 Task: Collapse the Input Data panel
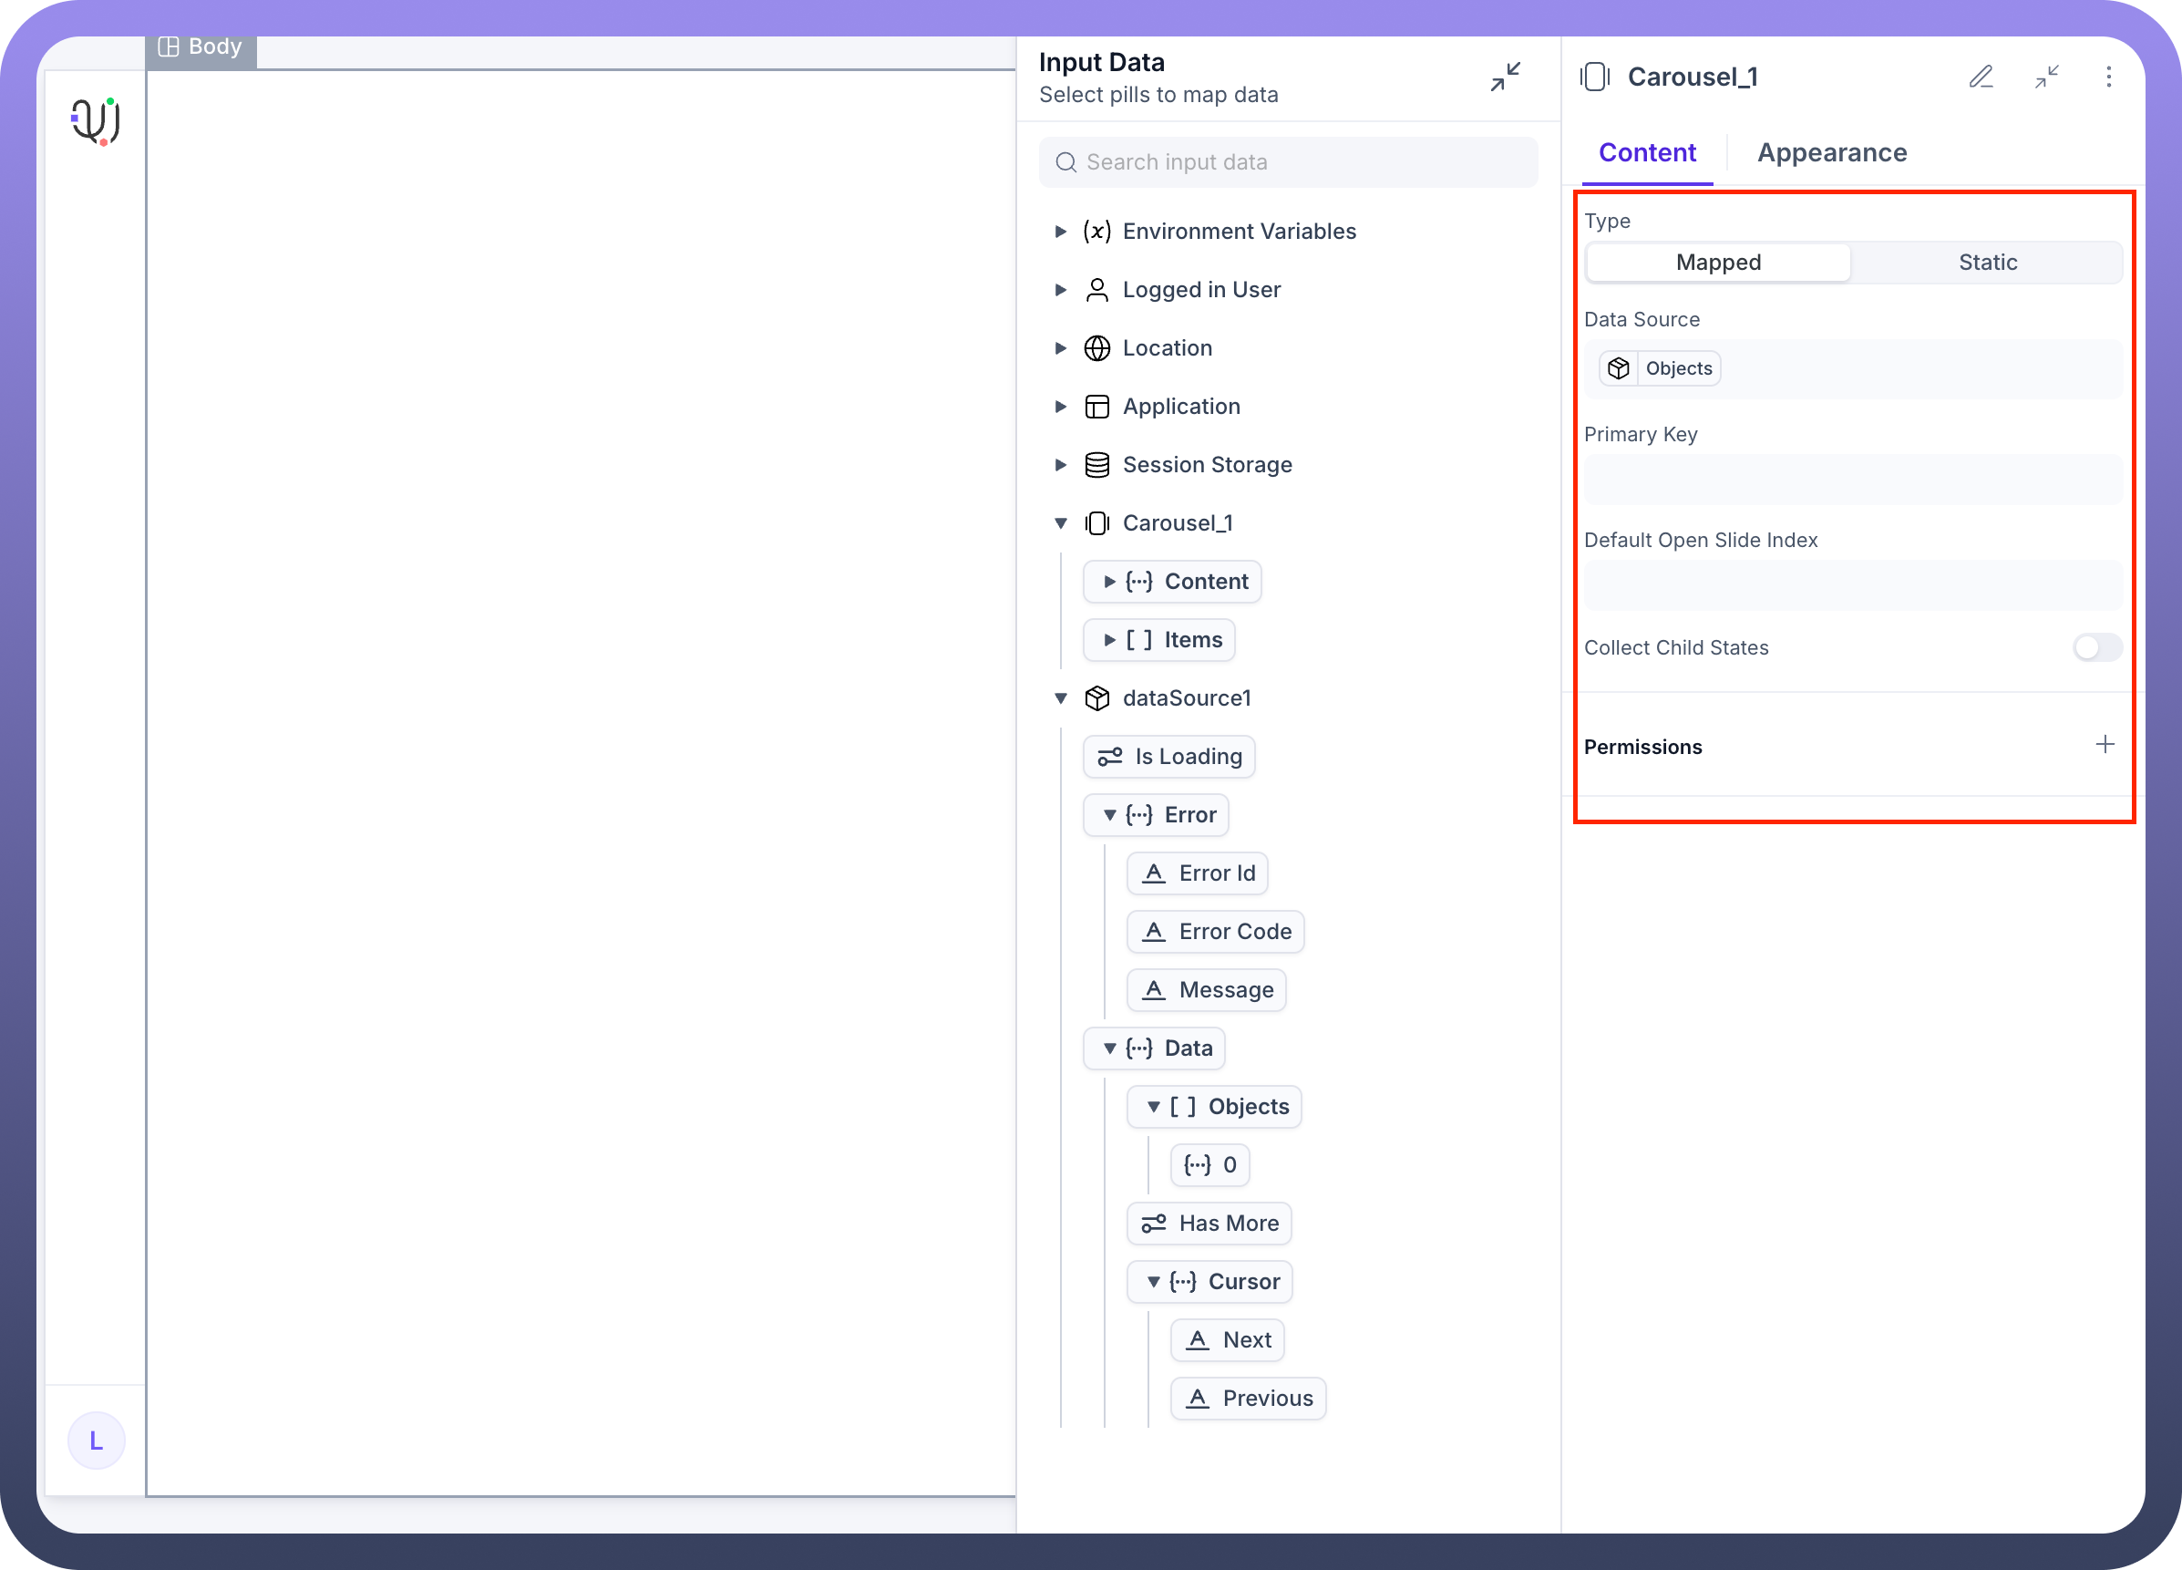(x=1505, y=77)
